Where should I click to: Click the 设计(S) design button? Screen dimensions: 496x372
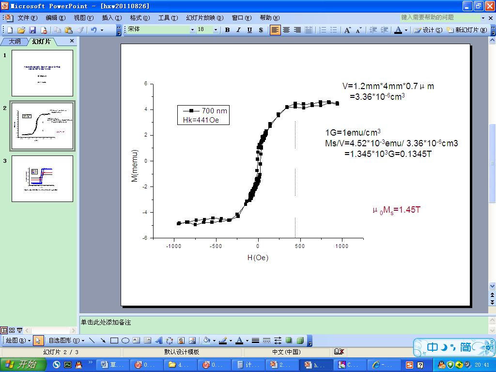point(428,30)
